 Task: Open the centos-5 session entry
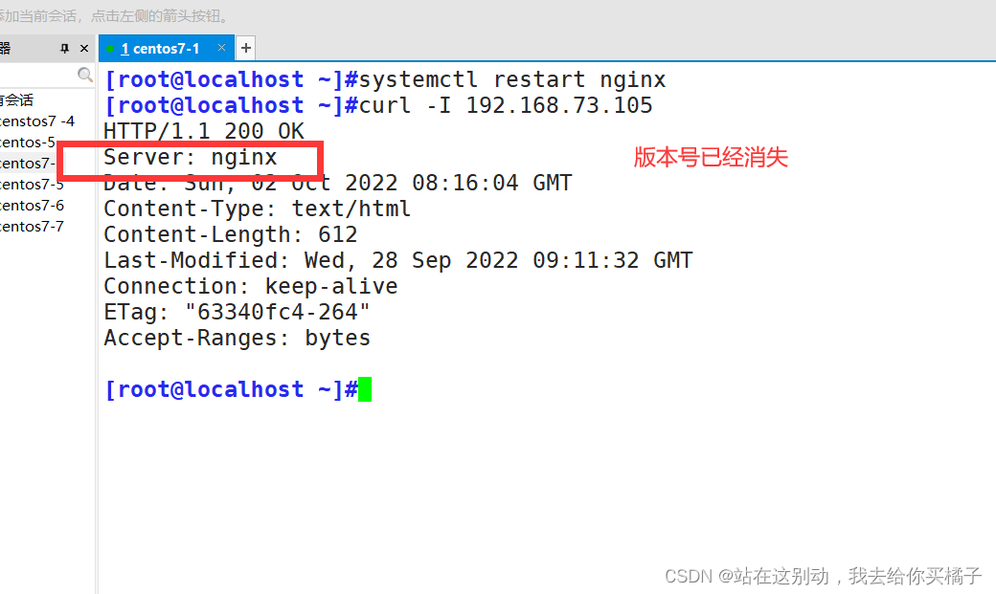coord(29,143)
